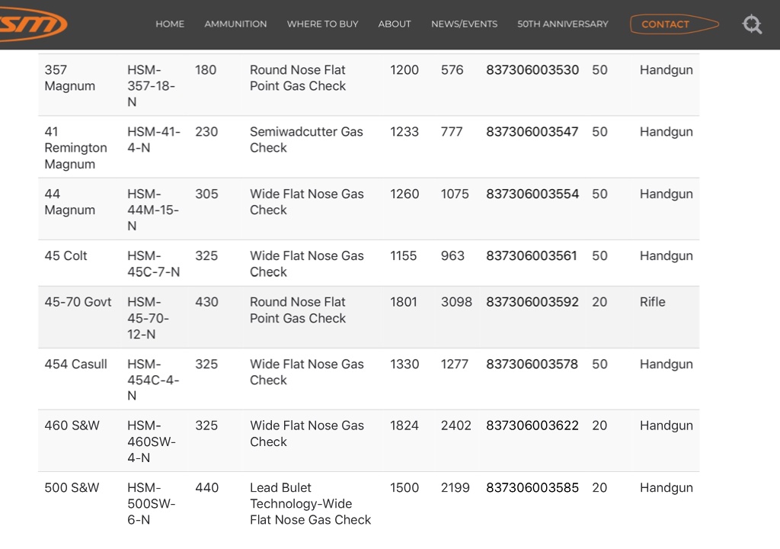Click the CONTACT button
Screen dimensions: 780x549
click(674, 24)
